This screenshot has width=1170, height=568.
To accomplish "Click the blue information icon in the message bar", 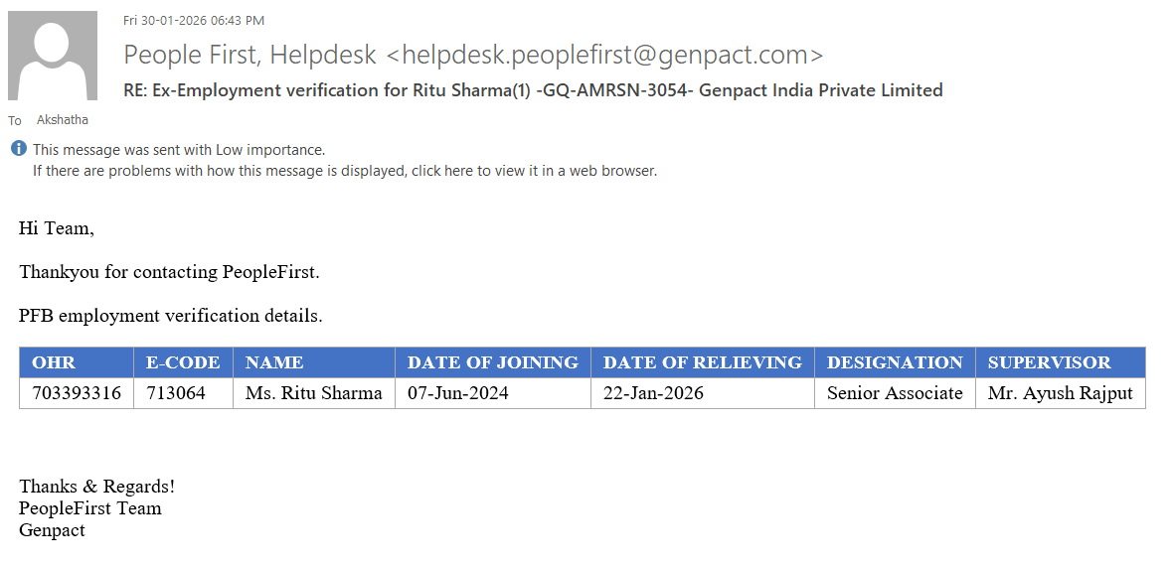I will tap(18, 150).
